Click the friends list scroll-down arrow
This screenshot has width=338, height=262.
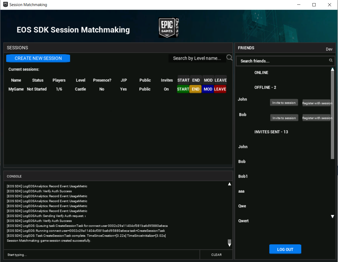[332, 216]
